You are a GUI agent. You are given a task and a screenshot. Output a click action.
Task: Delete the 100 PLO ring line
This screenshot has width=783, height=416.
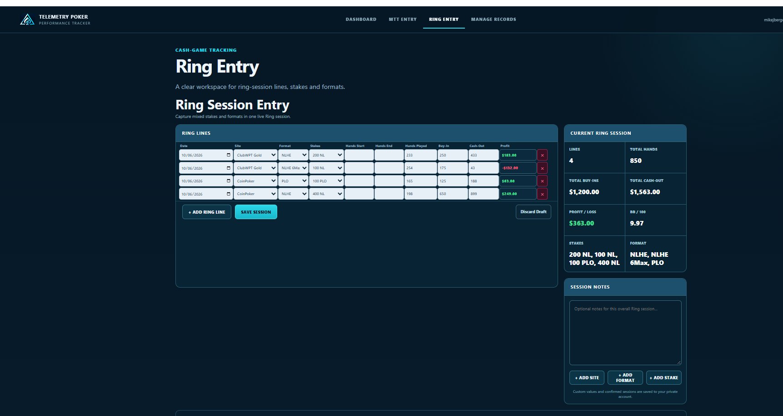pyautogui.click(x=542, y=181)
